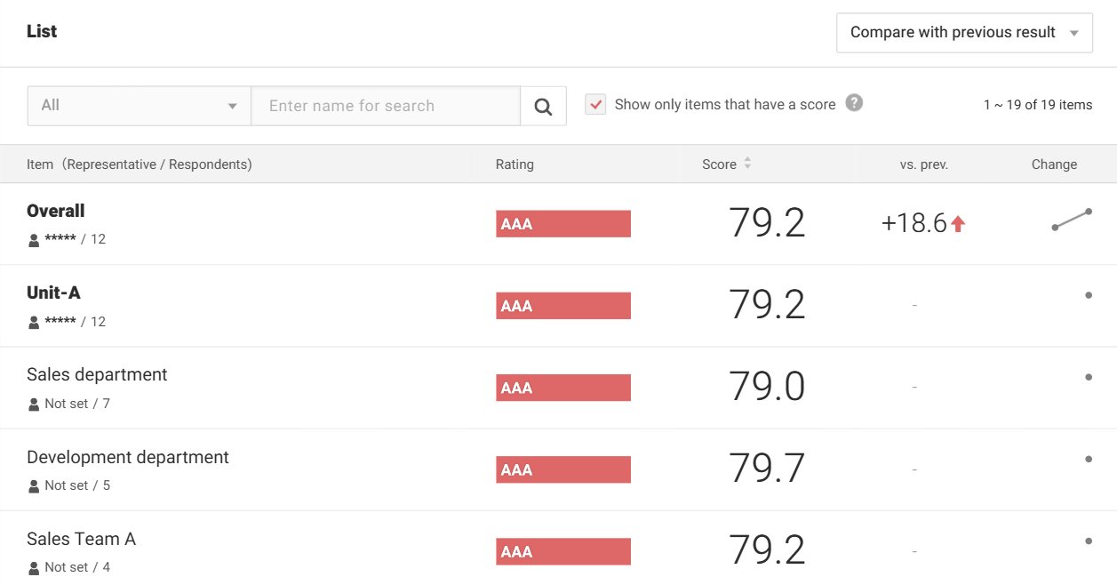Screen dimensions: 1117x585
Task: Click the person icon under Overall
Action: 34,240
